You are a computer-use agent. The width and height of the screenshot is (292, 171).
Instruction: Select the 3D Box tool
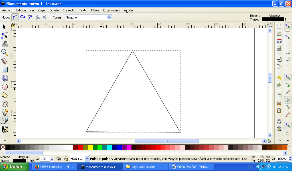point(5,78)
